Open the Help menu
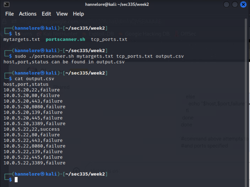Viewport: 250px width, 187px height. pos(78,14)
